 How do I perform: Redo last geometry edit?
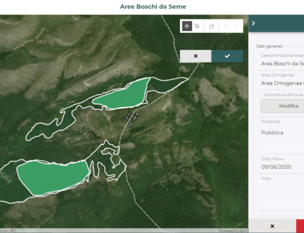[x=236, y=26]
